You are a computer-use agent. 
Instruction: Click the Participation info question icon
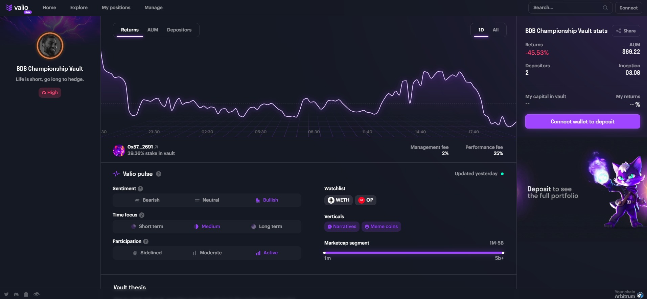coord(146,241)
